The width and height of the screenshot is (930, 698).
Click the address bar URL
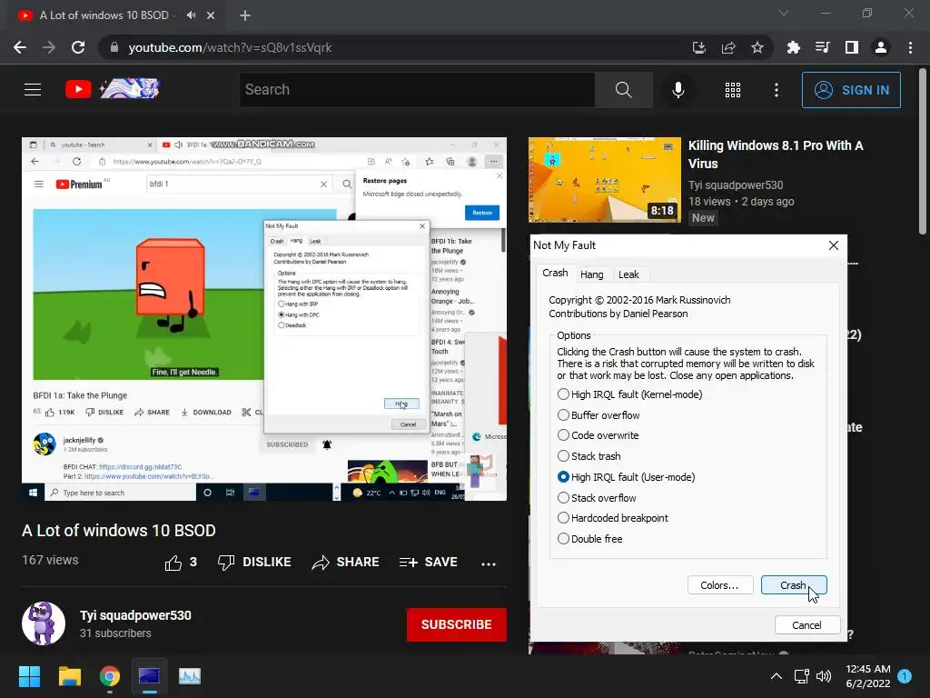click(x=230, y=47)
